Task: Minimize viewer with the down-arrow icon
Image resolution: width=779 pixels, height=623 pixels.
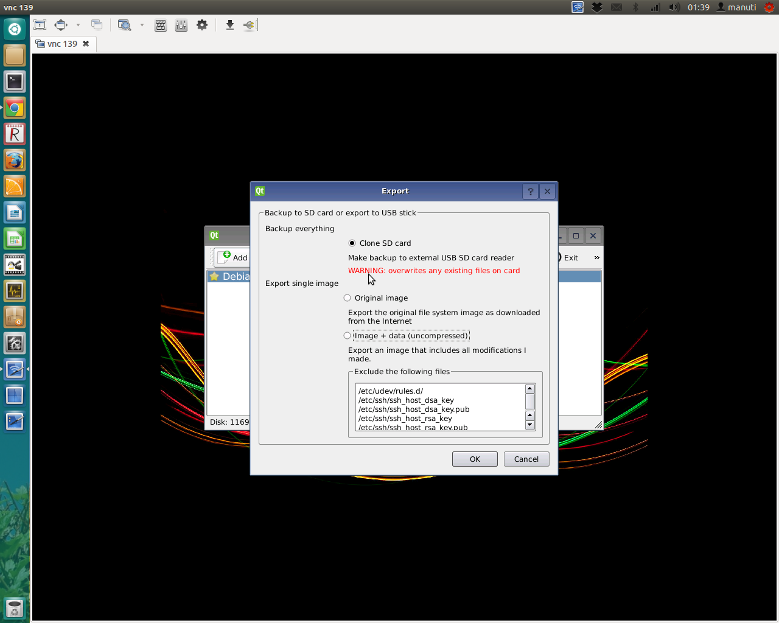Action: [x=229, y=25]
